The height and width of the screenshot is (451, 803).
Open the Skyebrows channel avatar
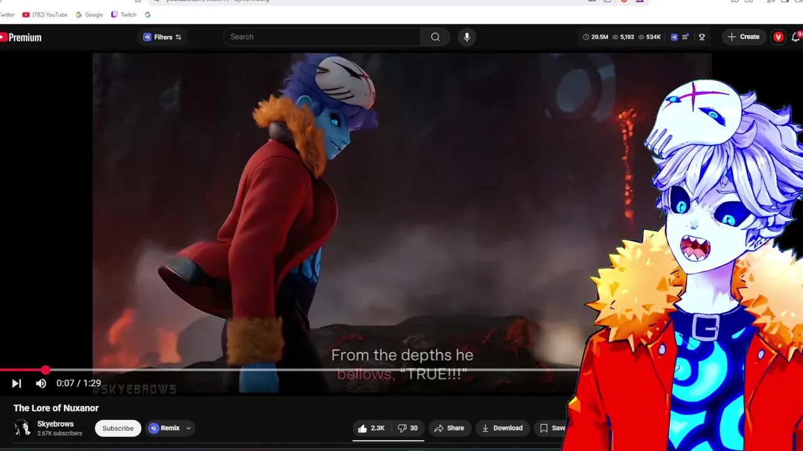point(23,428)
